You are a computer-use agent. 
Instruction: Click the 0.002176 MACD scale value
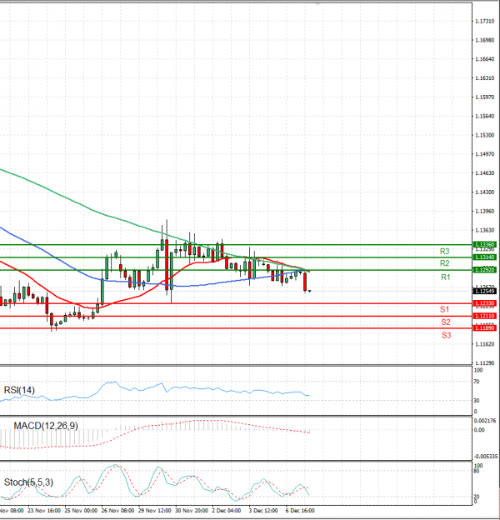point(485,421)
